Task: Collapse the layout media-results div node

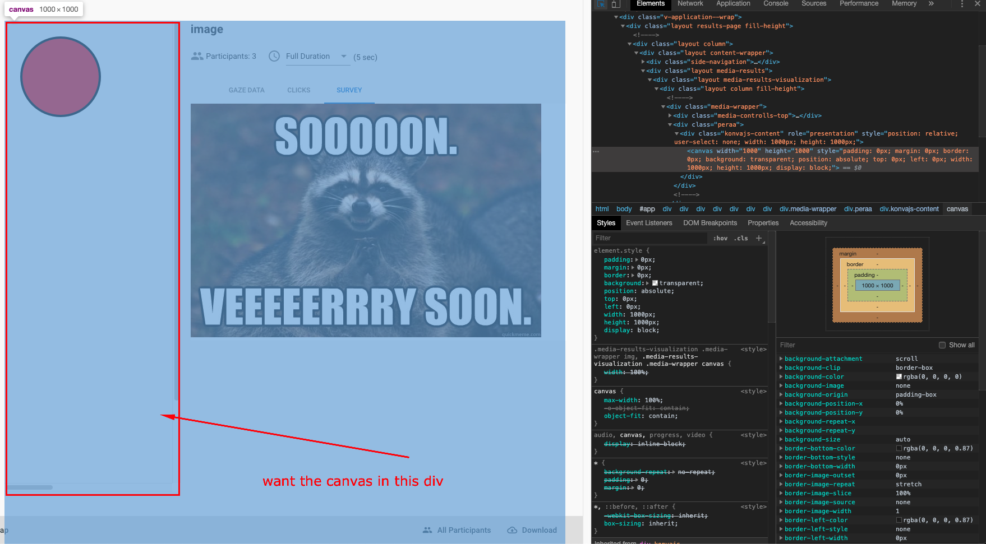Action: click(643, 71)
